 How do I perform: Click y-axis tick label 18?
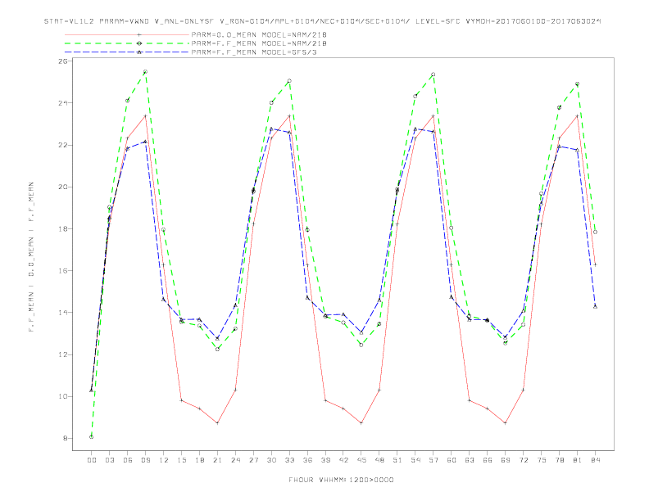[x=63, y=228]
